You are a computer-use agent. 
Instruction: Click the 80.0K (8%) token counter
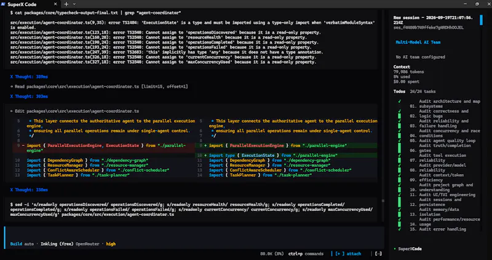point(272,254)
